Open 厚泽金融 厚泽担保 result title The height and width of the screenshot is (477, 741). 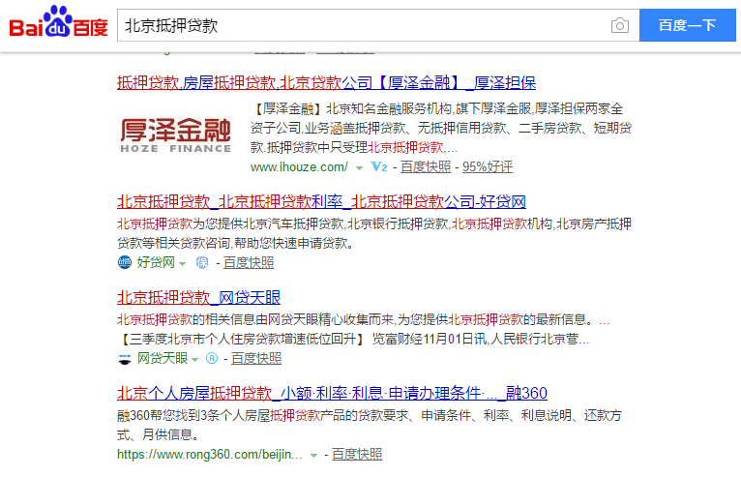tap(326, 83)
